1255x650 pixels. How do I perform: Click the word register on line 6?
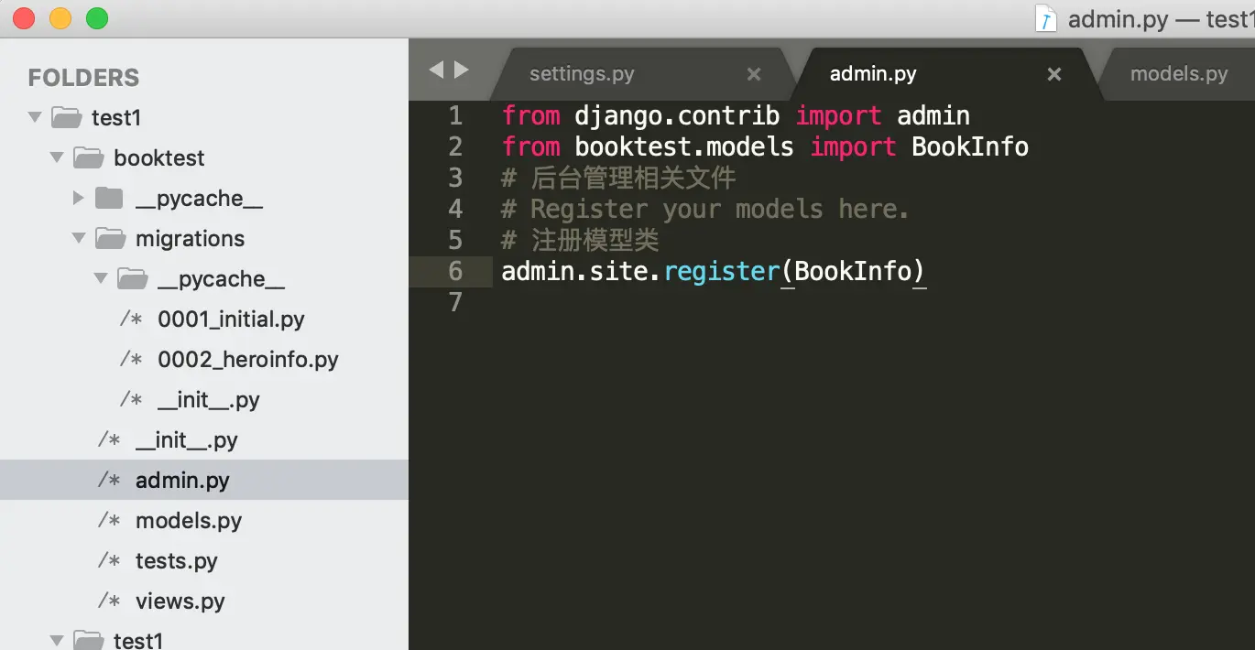click(721, 272)
